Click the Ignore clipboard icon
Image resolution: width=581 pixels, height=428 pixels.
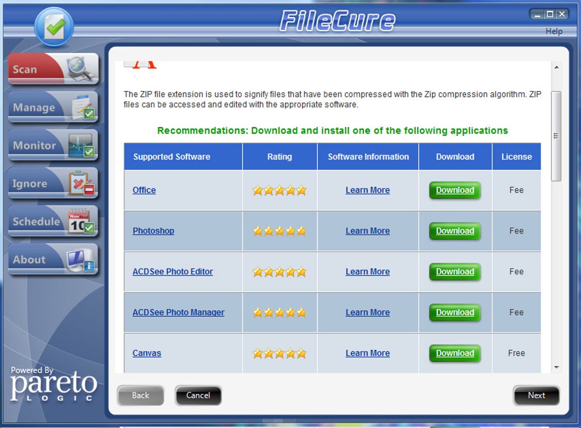tap(81, 183)
